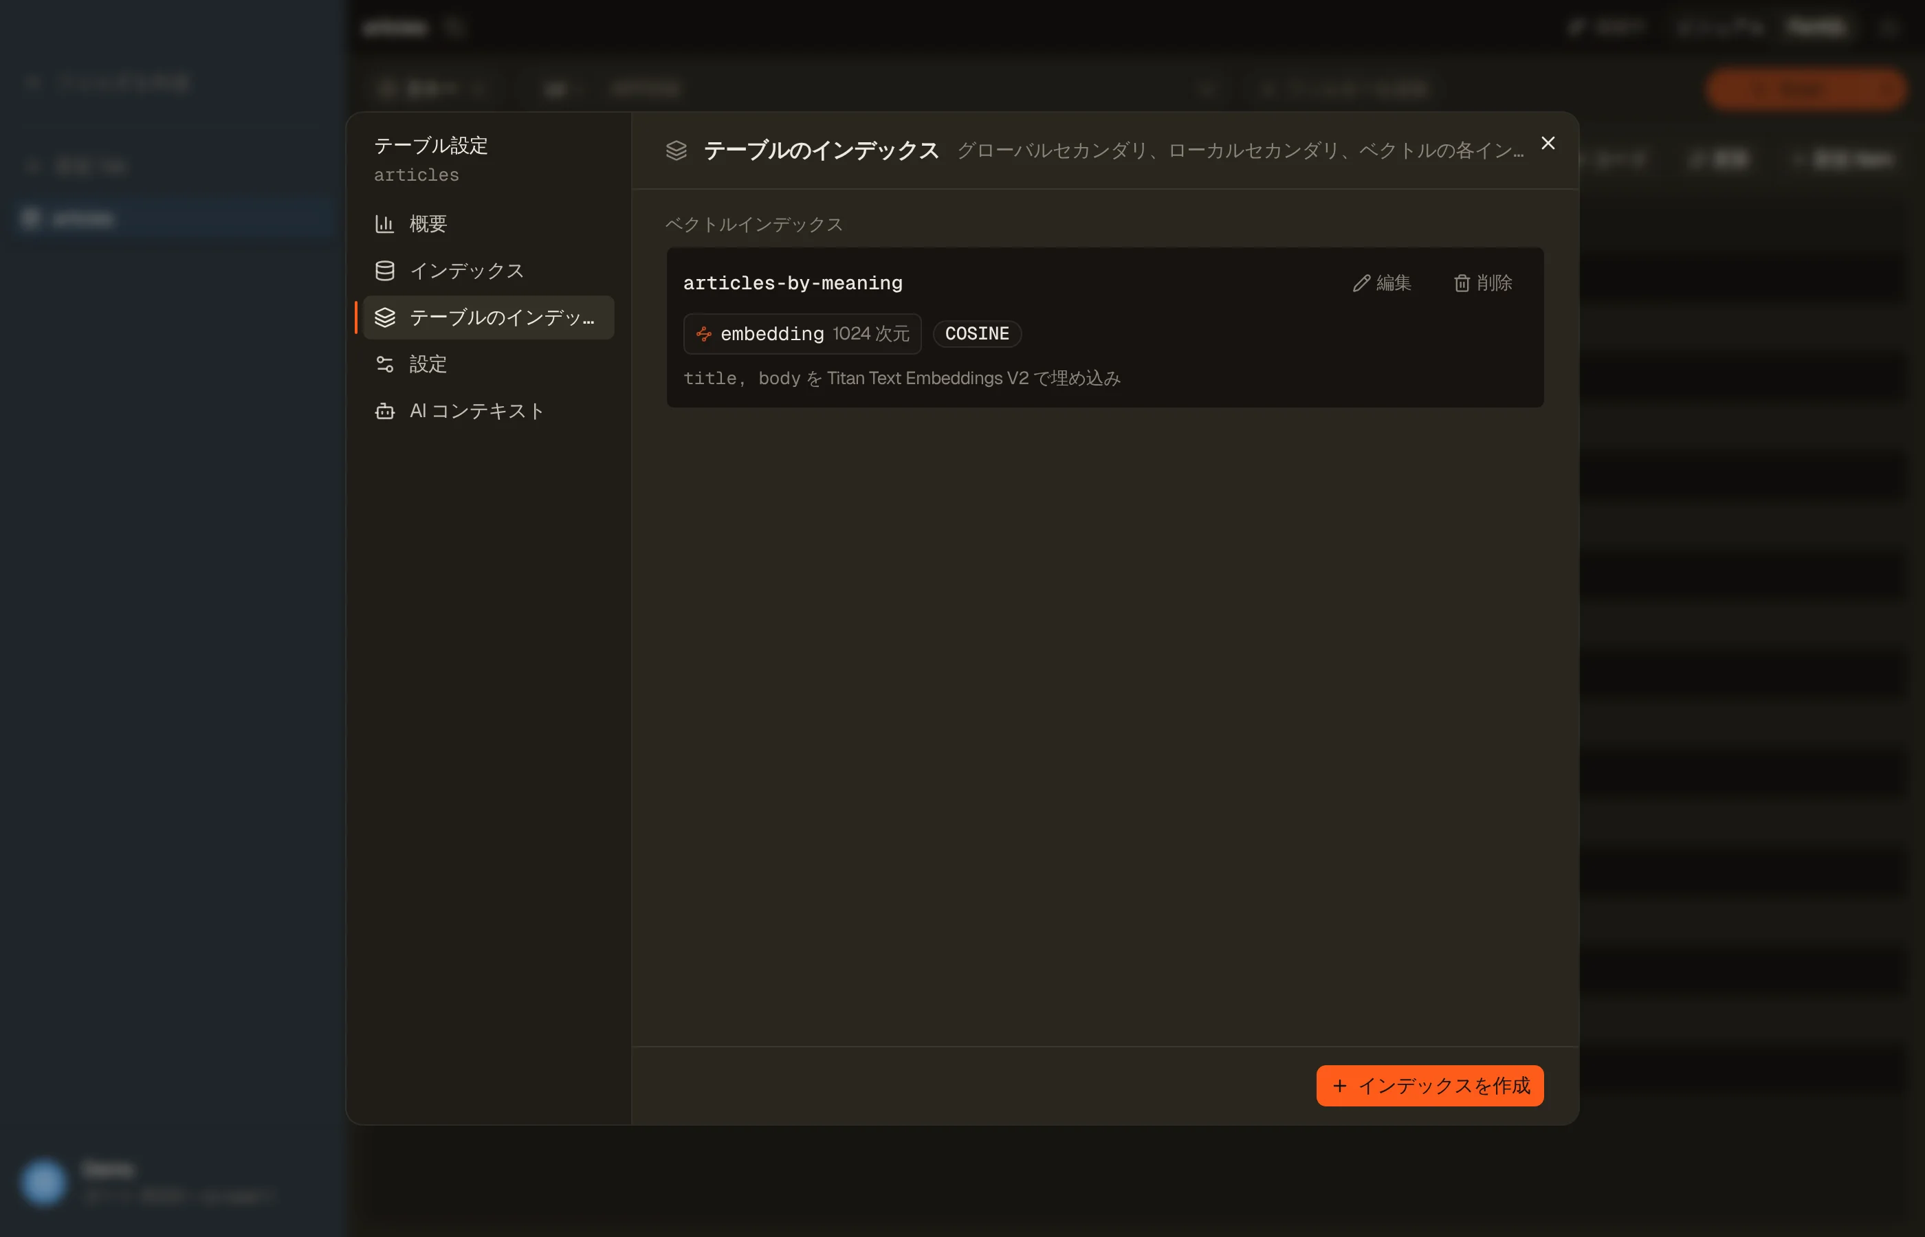Click the articles table name under テーブル設定

pyautogui.click(x=416, y=175)
